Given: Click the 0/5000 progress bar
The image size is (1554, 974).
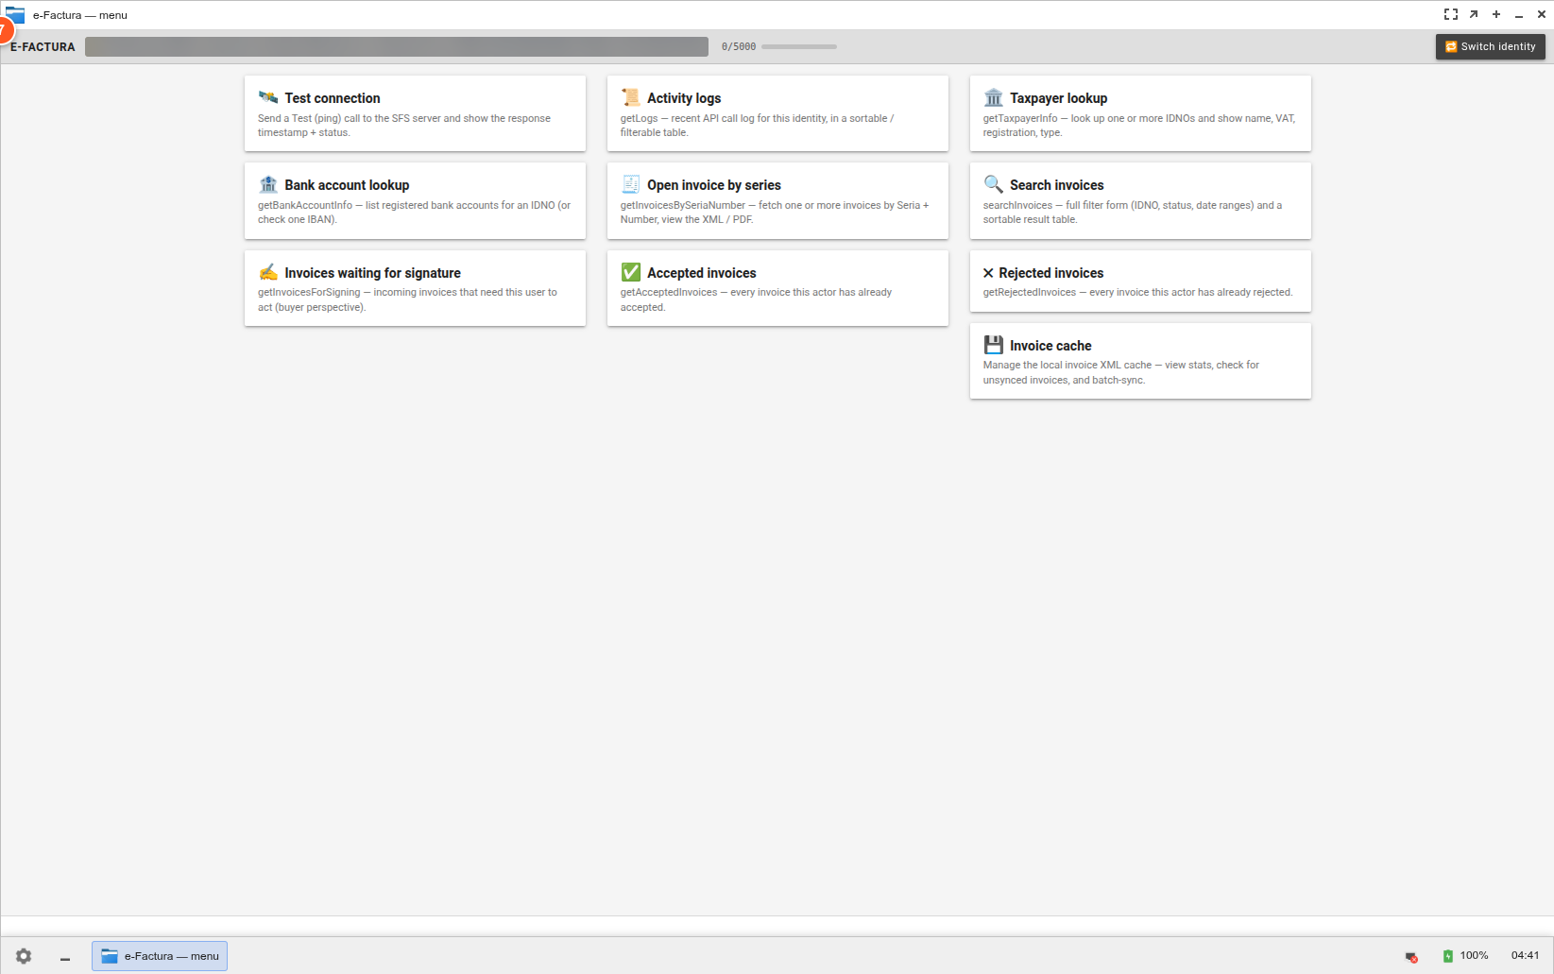Looking at the screenshot, I should click(799, 46).
